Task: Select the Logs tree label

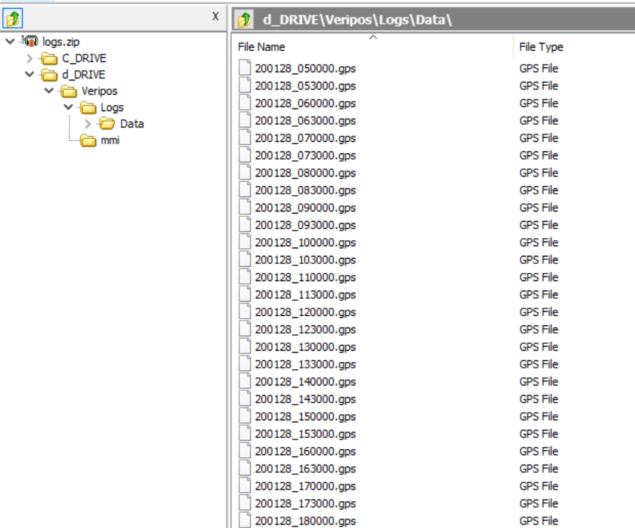Action: tap(112, 108)
